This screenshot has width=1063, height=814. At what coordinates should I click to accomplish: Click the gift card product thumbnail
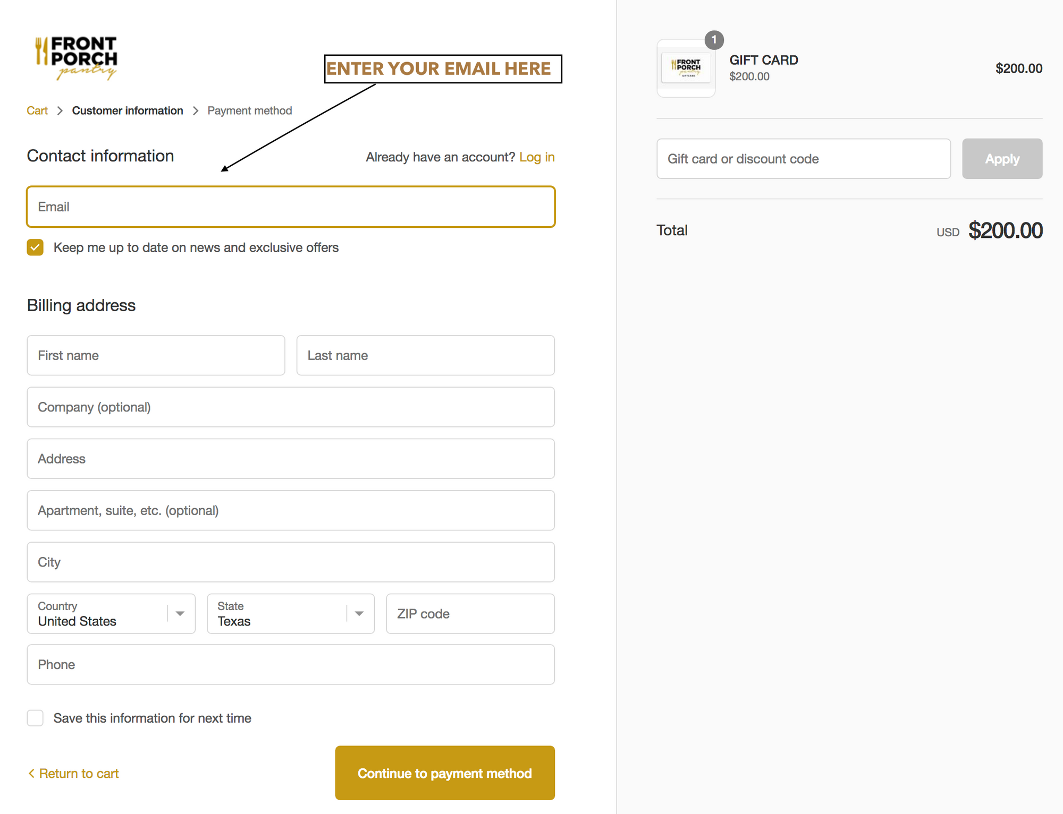(686, 68)
